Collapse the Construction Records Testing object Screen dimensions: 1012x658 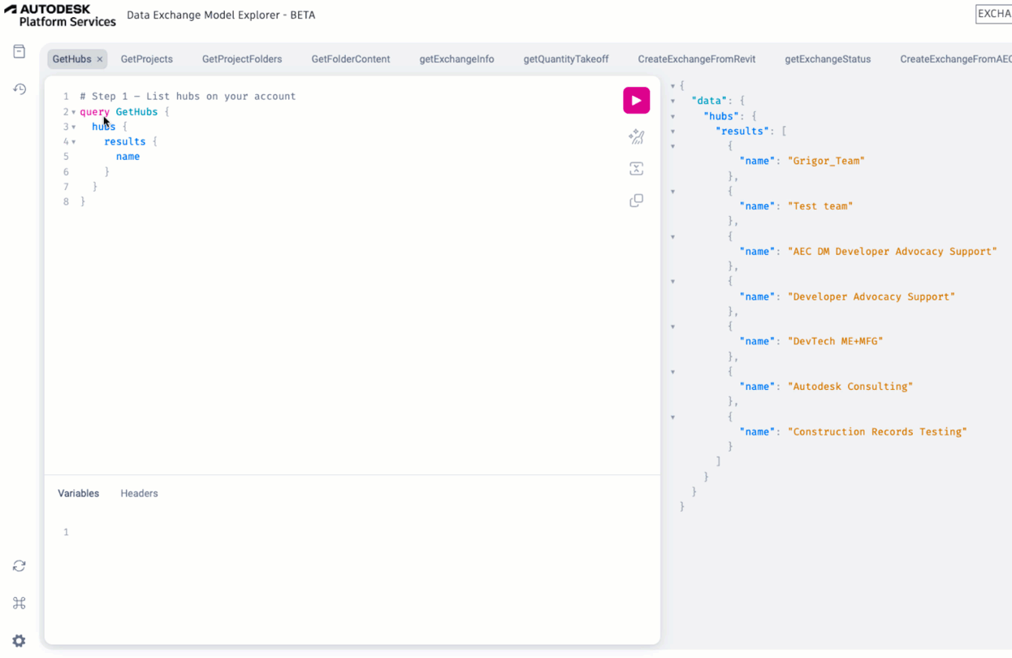pos(673,418)
